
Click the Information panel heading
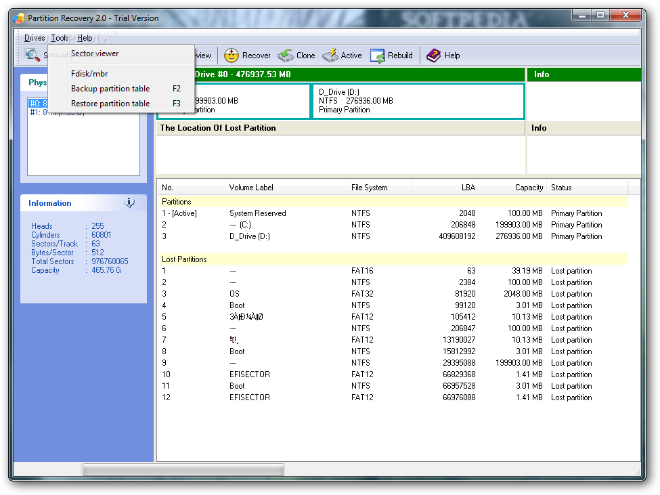[x=49, y=203]
